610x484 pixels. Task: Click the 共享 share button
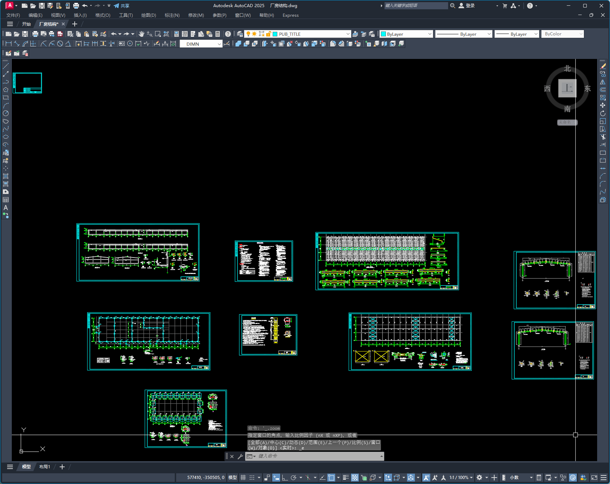[x=121, y=6]
